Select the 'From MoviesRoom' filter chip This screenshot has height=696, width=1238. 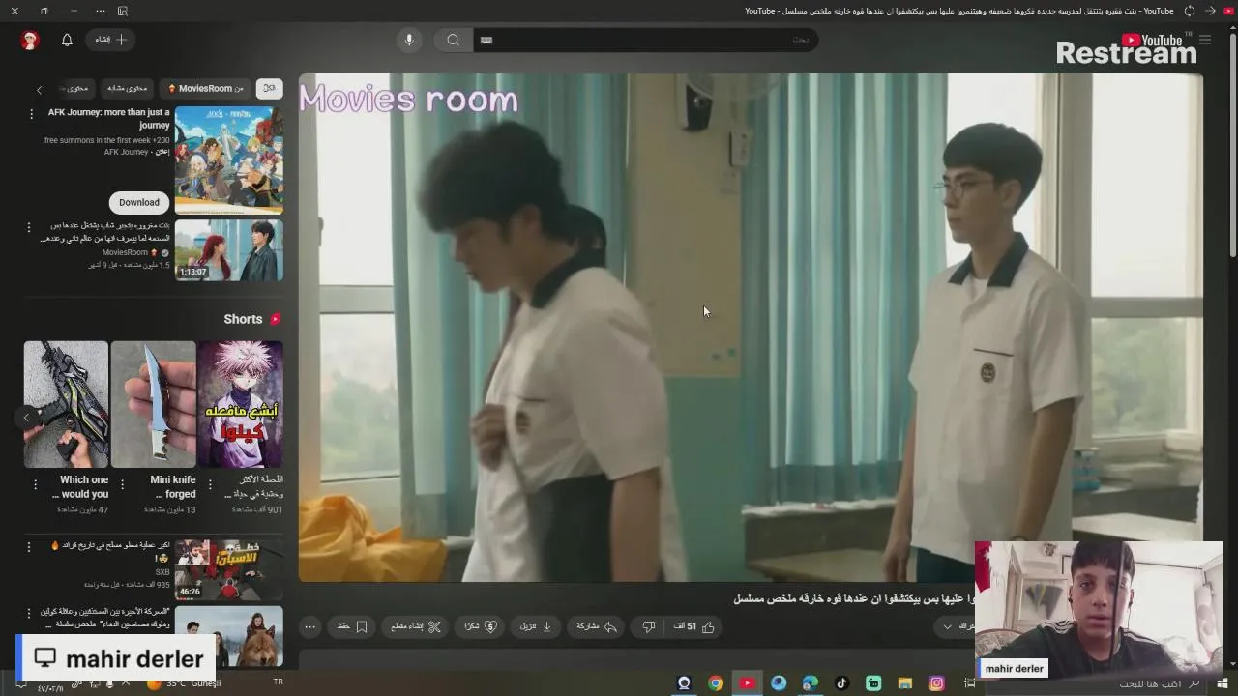[205, 88]
